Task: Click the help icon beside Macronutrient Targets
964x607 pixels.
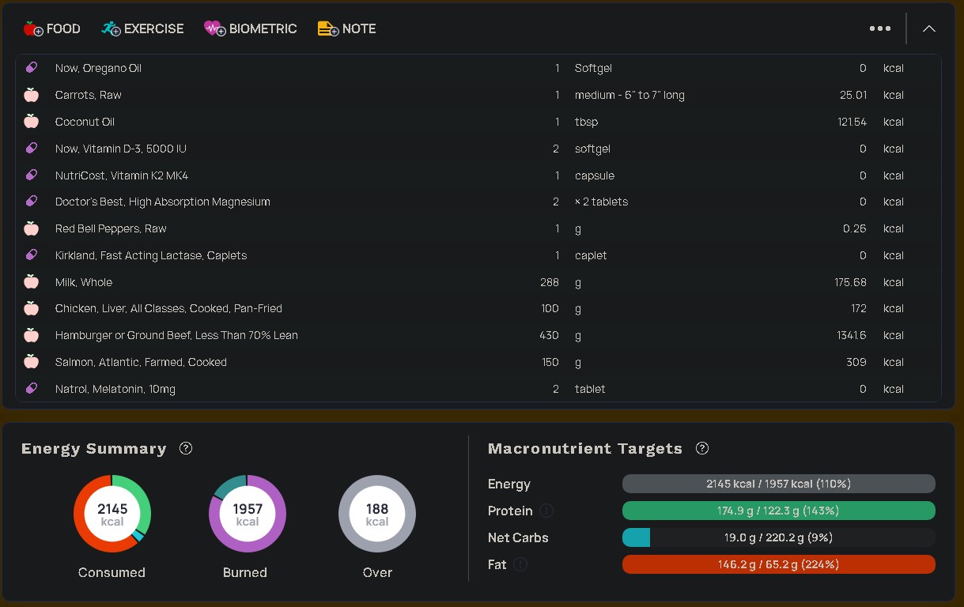Action: click(701, 448)
